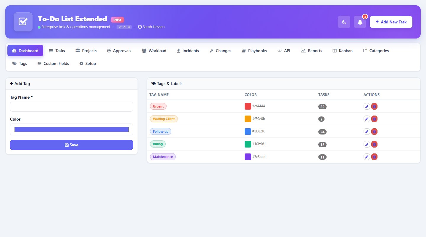Edit the Follow-up tag

point(367,132)
